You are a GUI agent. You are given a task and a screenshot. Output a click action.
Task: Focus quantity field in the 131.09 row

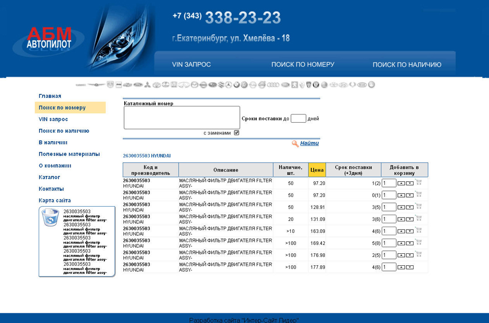click(x=389, y=219)
